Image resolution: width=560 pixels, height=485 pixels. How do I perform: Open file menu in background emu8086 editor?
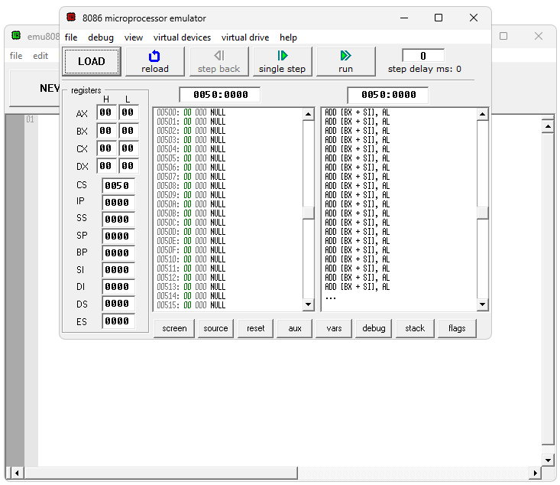click(16, 56)
